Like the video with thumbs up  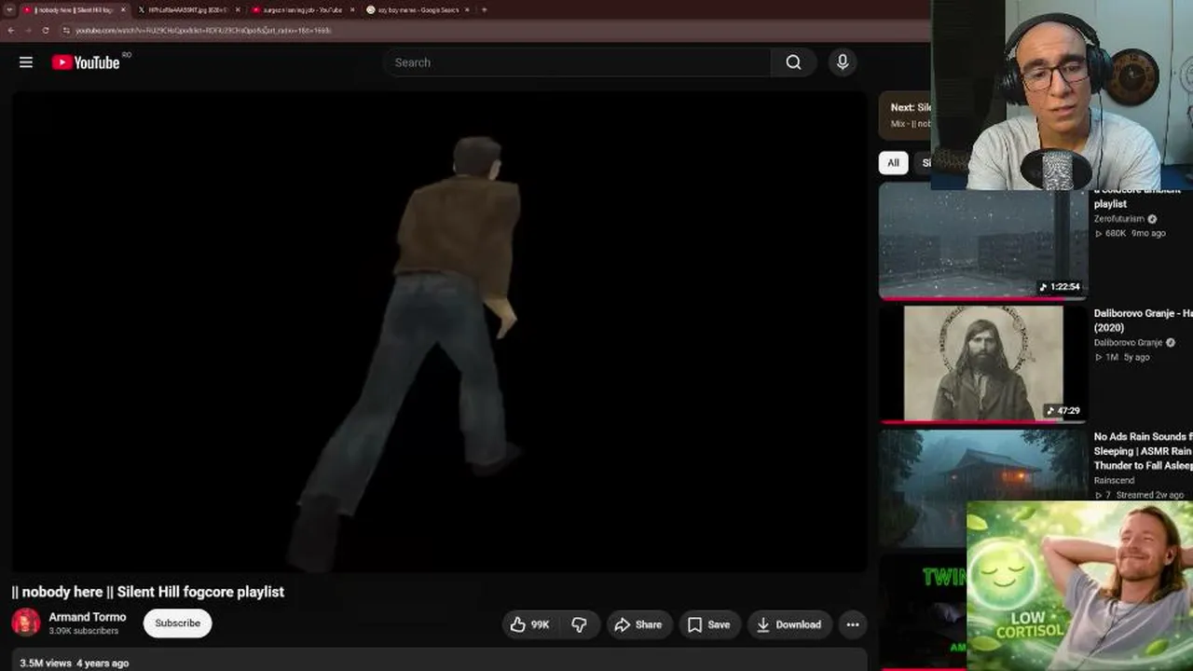coord(529,624)
